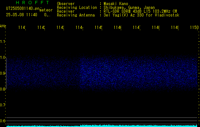Click the 0.6 frequency axis label
Viewport: 200px width, 127px height.
tap(3, 121)
